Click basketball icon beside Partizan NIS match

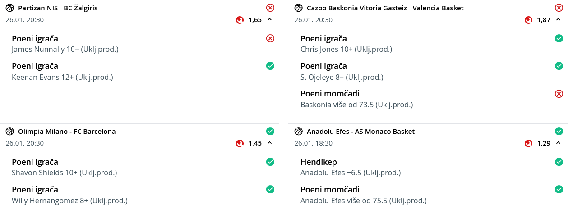10,8
